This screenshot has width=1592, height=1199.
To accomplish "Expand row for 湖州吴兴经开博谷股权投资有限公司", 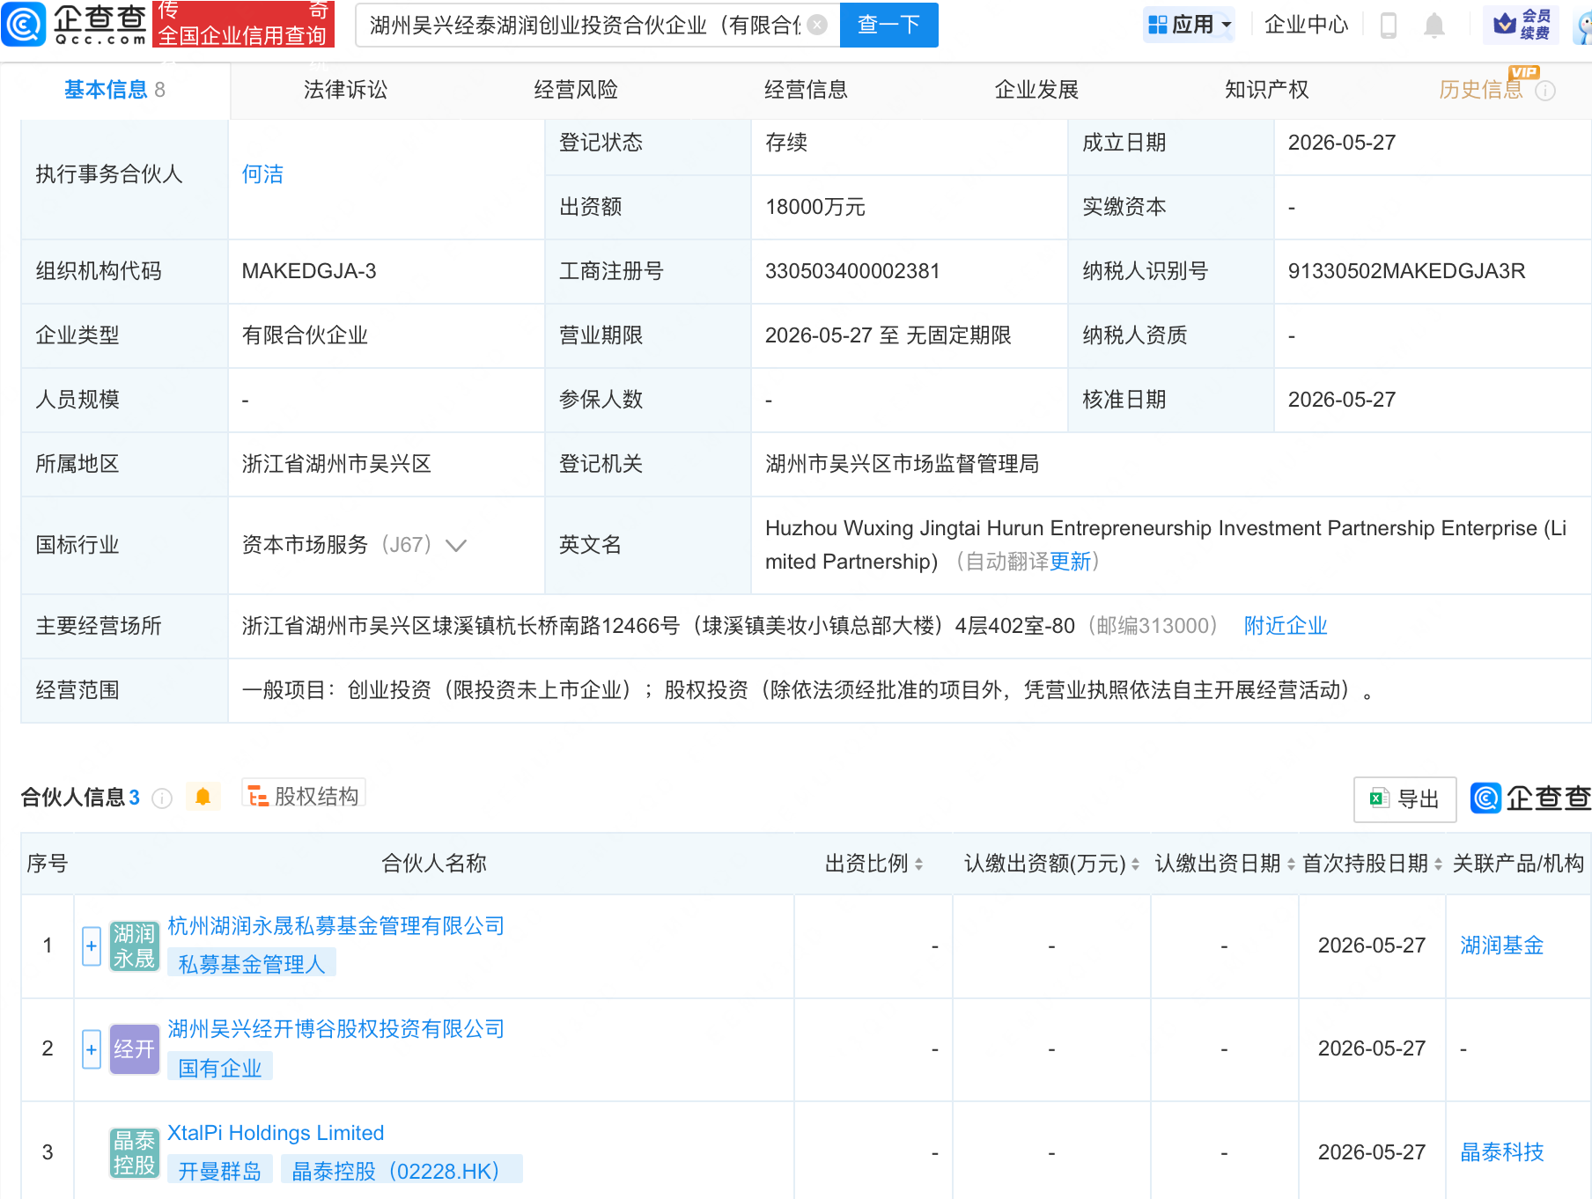I will coord(92,1049).
